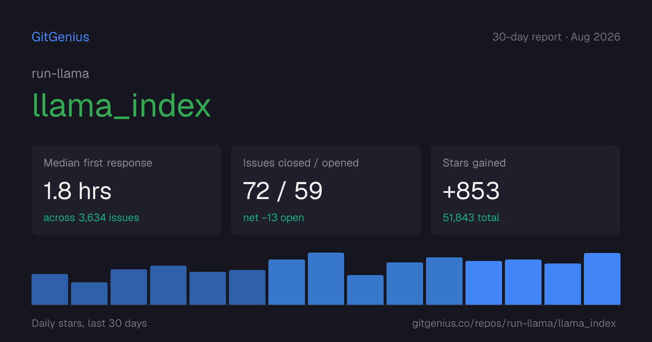Screen dimensions: 652x342
Task: Click the "Stars gained" label
Action: pos(474,163)
